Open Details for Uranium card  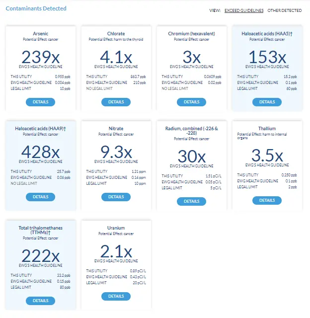click(x=116, y=296)
